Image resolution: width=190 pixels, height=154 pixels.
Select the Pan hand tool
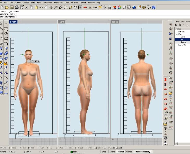tap(46, 8)
